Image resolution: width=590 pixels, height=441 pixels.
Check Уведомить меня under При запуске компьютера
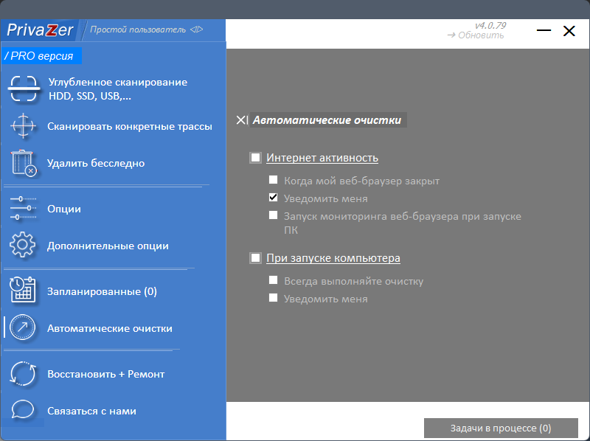[273, 298]
